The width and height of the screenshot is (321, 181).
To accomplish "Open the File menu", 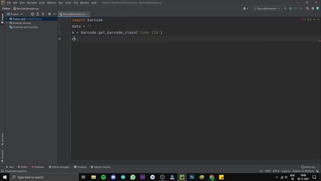I will pos(9,3).
